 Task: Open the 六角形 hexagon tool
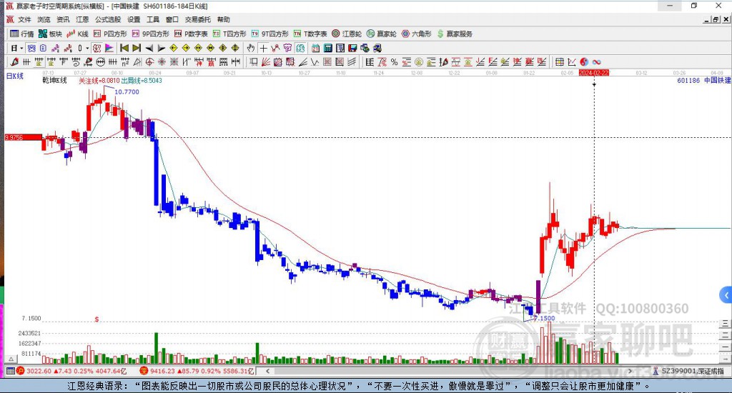(x=417, y=34)
